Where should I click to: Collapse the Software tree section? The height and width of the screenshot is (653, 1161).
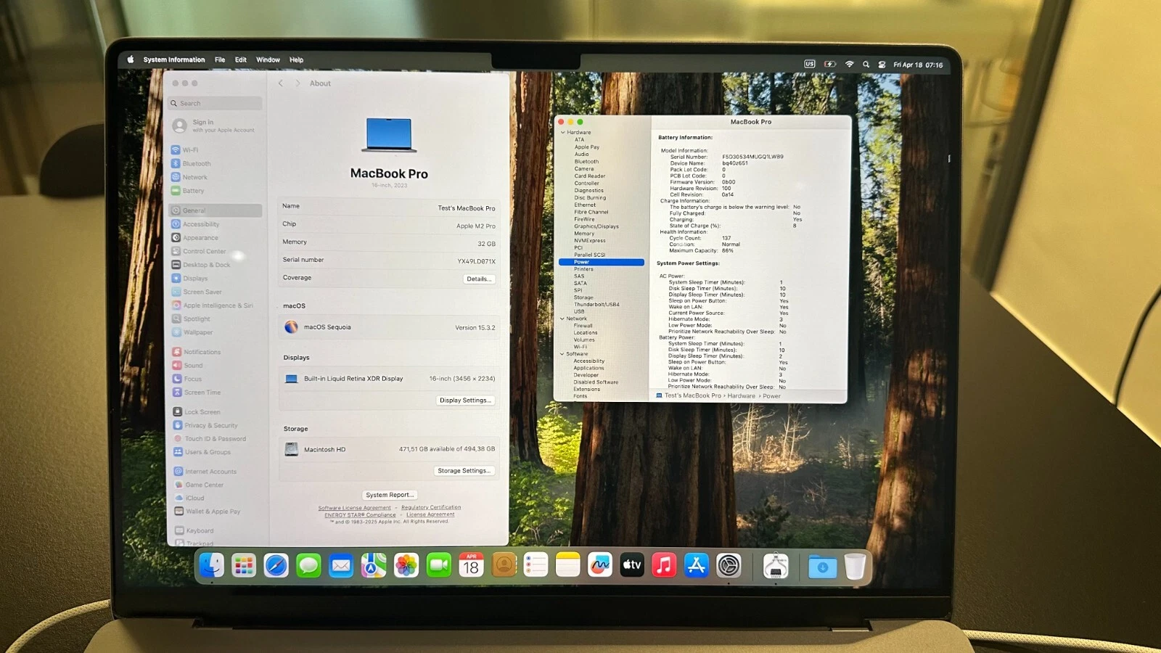(x=562, y=354)
